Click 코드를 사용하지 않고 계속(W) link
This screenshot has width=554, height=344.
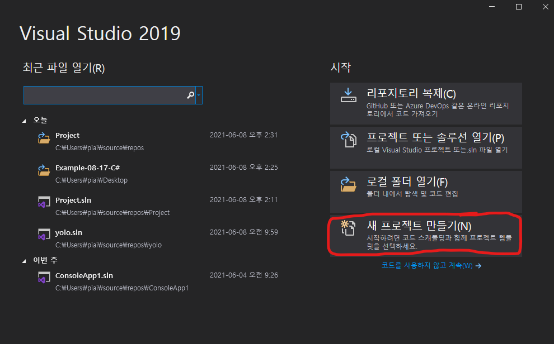click(x=431, y=265)
